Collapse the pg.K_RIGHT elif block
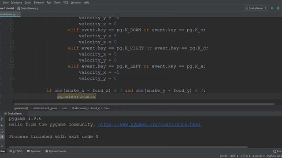The width and height of the screenshot is (282, 158). (12, 48)
